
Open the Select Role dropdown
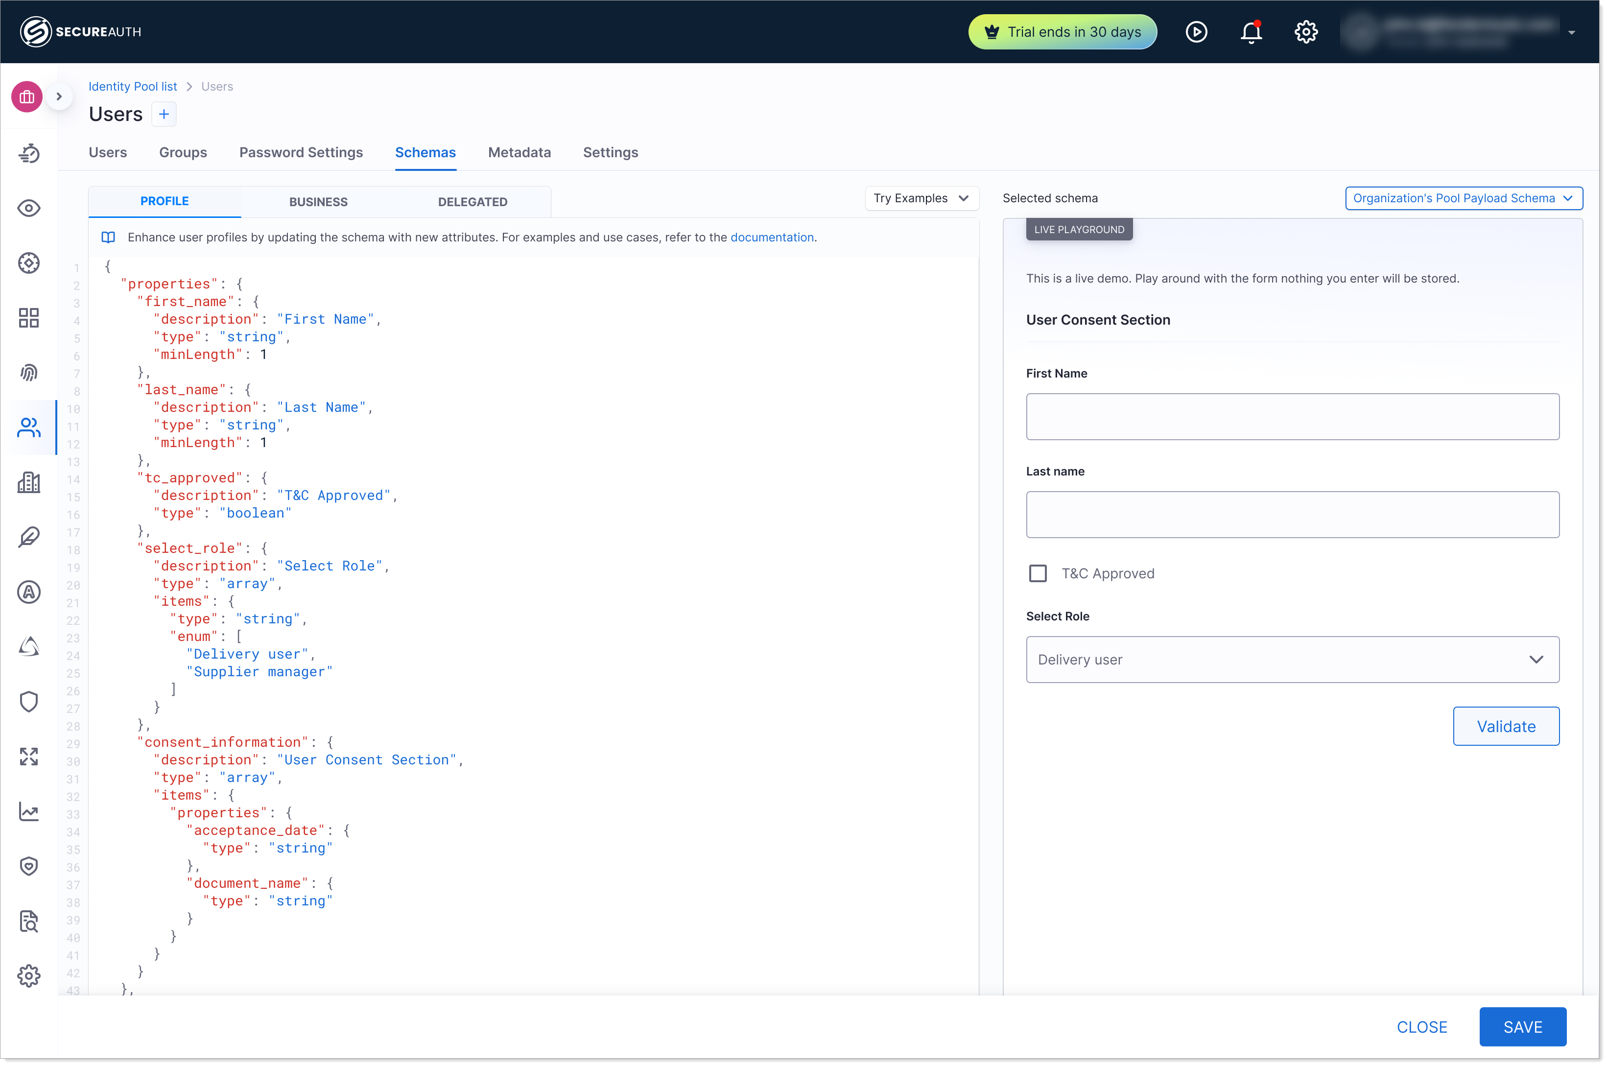(1292, 660)
